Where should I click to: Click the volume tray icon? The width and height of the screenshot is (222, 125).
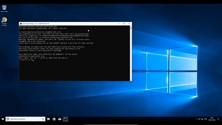tap(202, 119)
